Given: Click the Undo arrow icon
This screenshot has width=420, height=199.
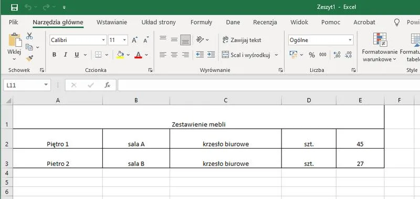Looking at the screenshot, I should tap(28, 7).
